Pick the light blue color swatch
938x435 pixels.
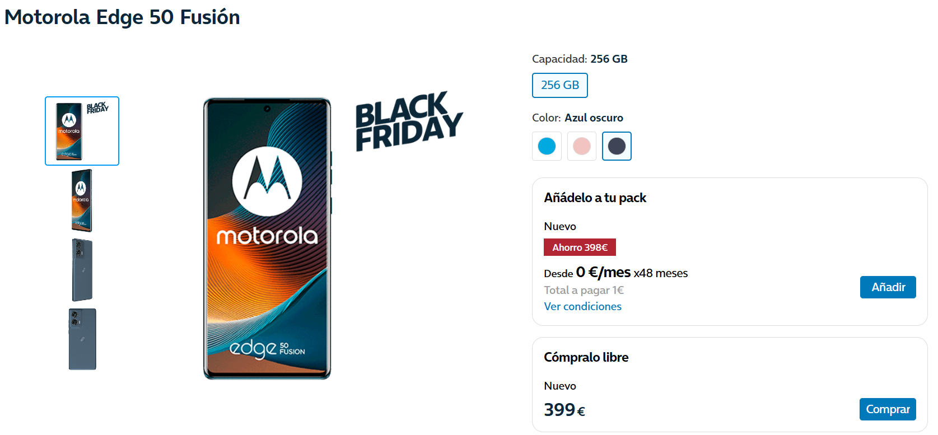click(x=547, y=146)
